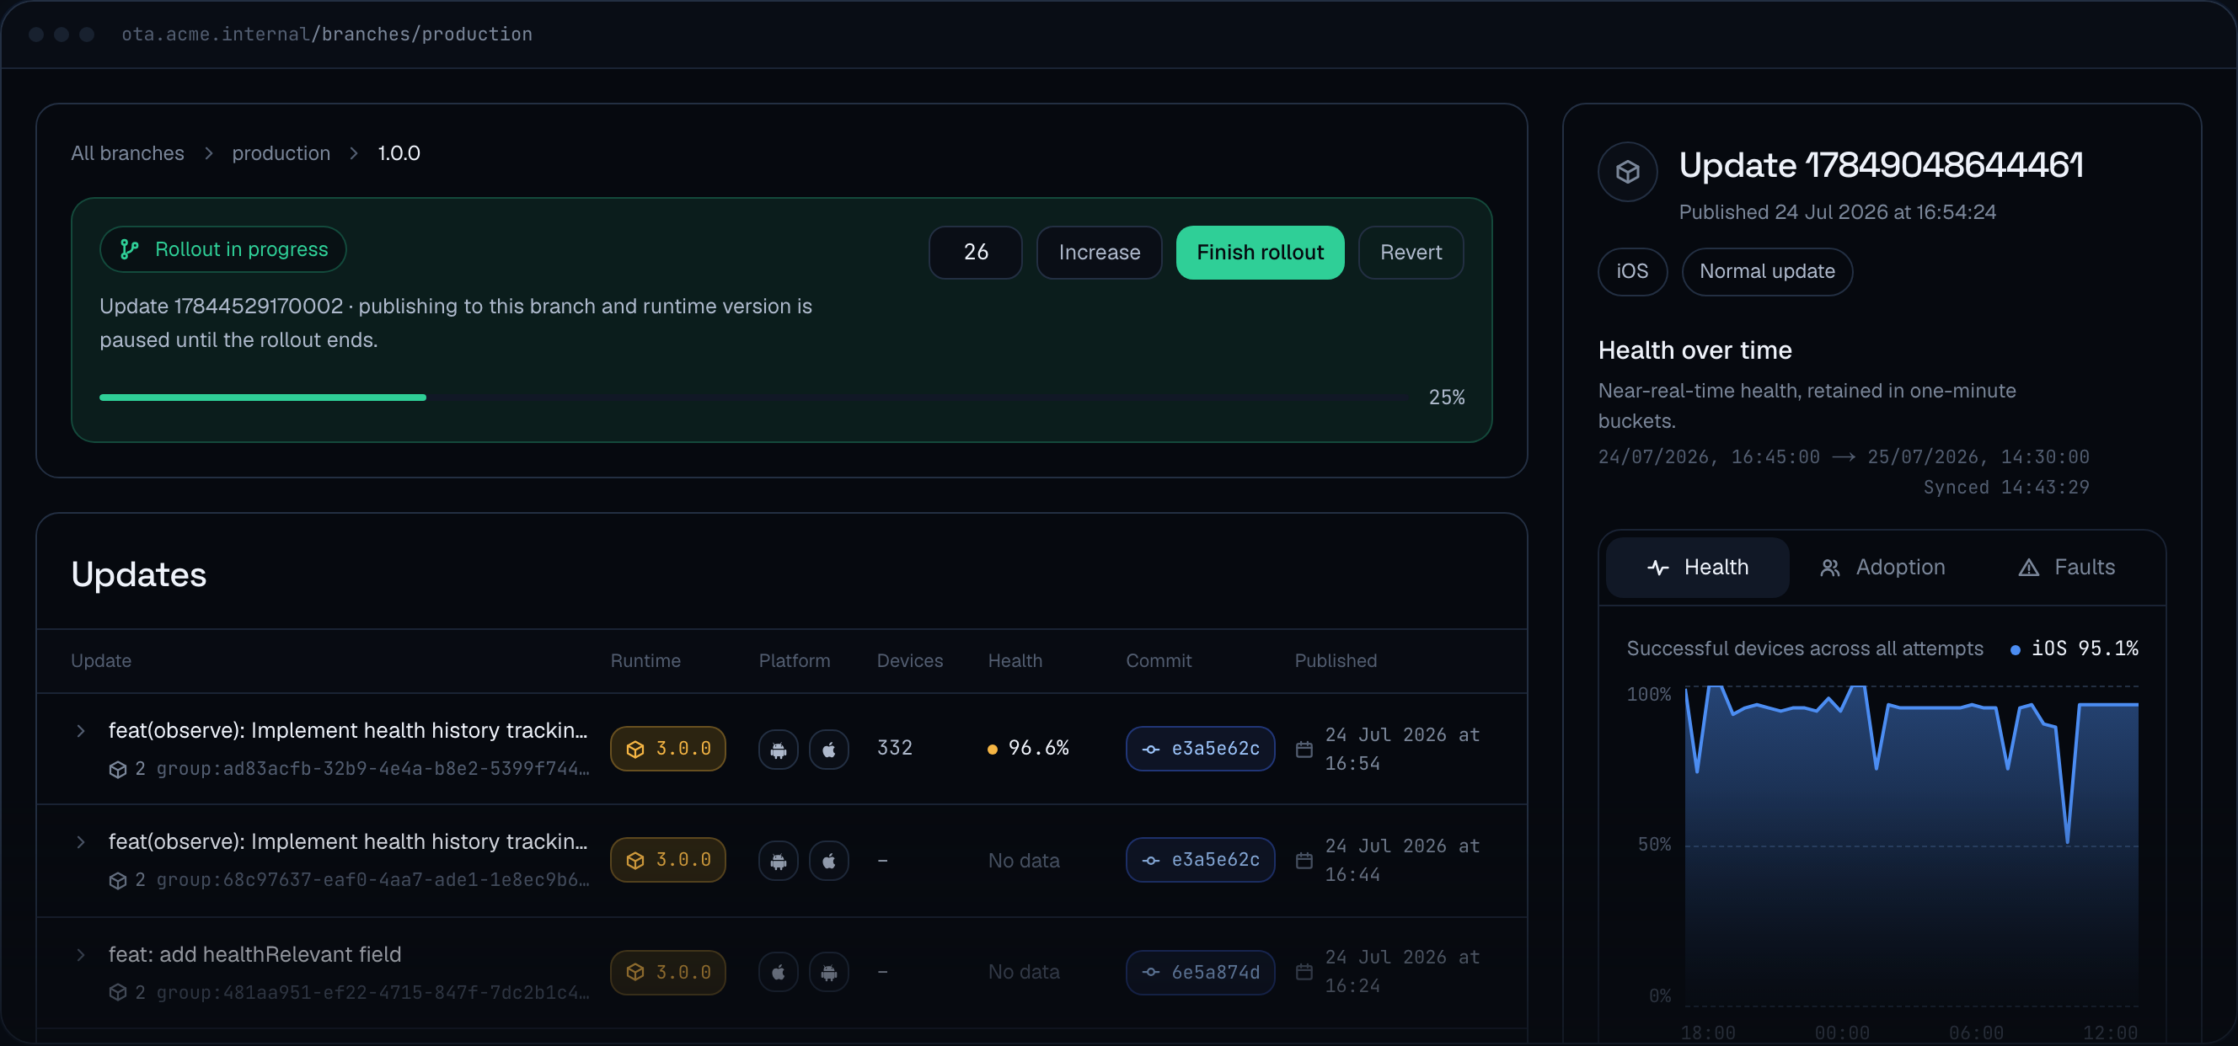Click the 332 devices count

pos(894,748)
